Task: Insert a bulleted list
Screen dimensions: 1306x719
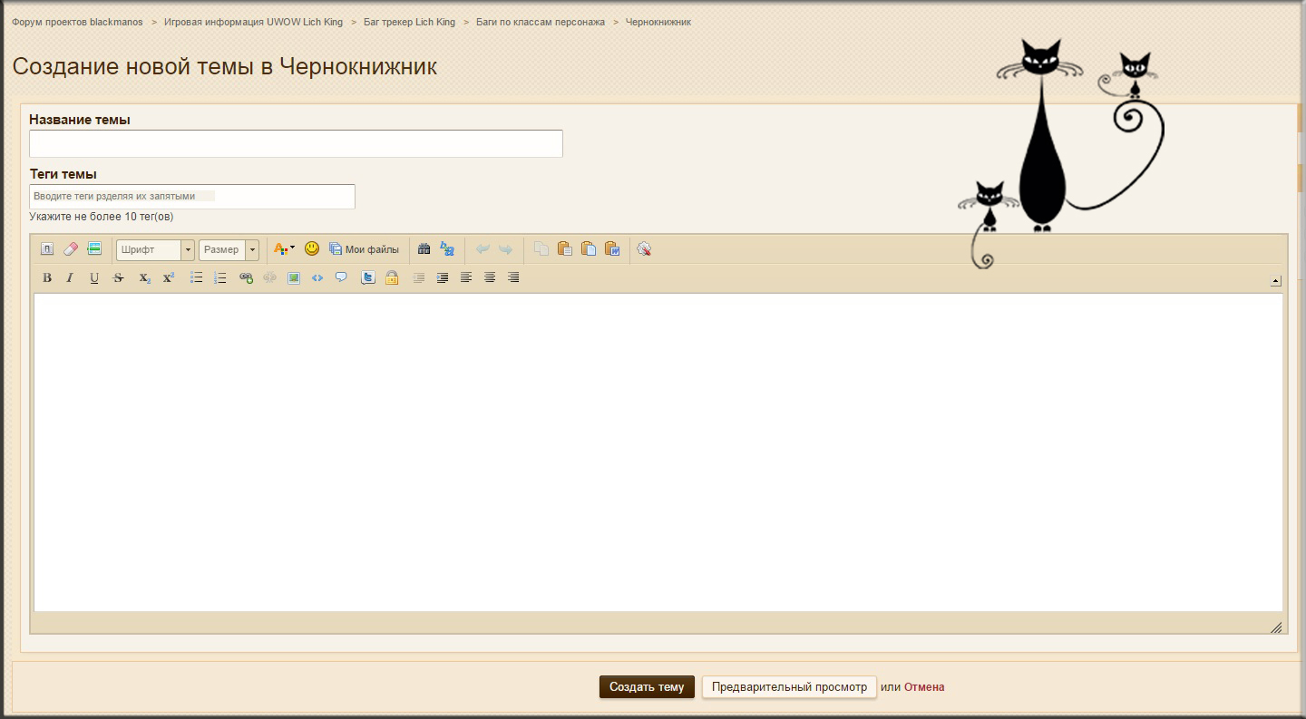Action: tap(196, 278)
